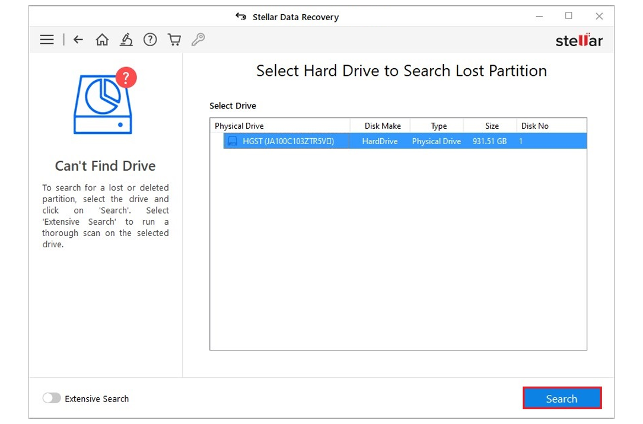643x424 pixels.
Task: Go to the Home screen icon
Action: tap(102, 39)
